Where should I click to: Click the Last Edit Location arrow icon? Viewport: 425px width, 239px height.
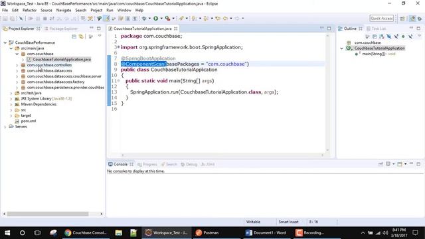coord(218,19)
